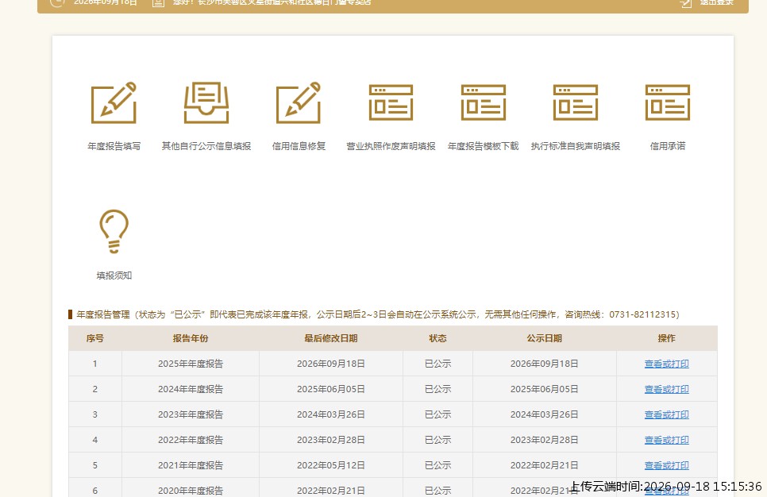Select the hotline number 0731-82112315
This screenshot has width=767, height=497.
point(642,314)
